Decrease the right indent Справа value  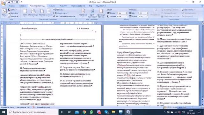pos(126,17)
